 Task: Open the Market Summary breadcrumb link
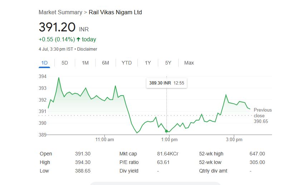(60, 12)
